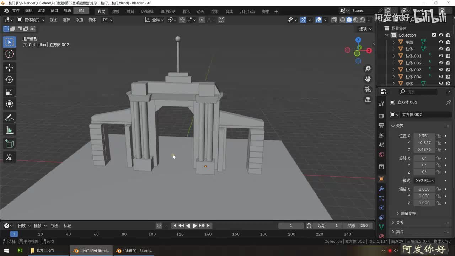Select the Annotate pencil tool
The image size is (455, 256).
(x=10, y=118)
